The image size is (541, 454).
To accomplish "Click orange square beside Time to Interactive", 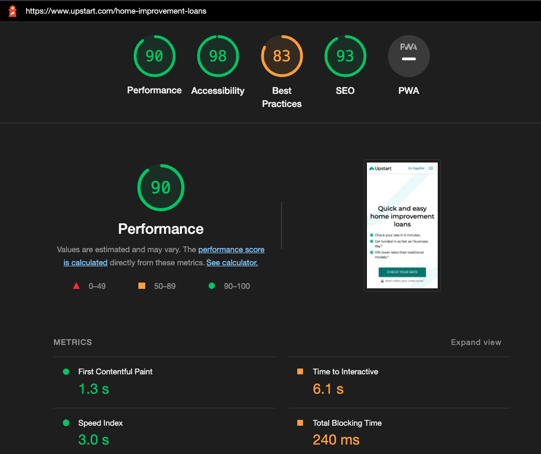I will point(300,372).
